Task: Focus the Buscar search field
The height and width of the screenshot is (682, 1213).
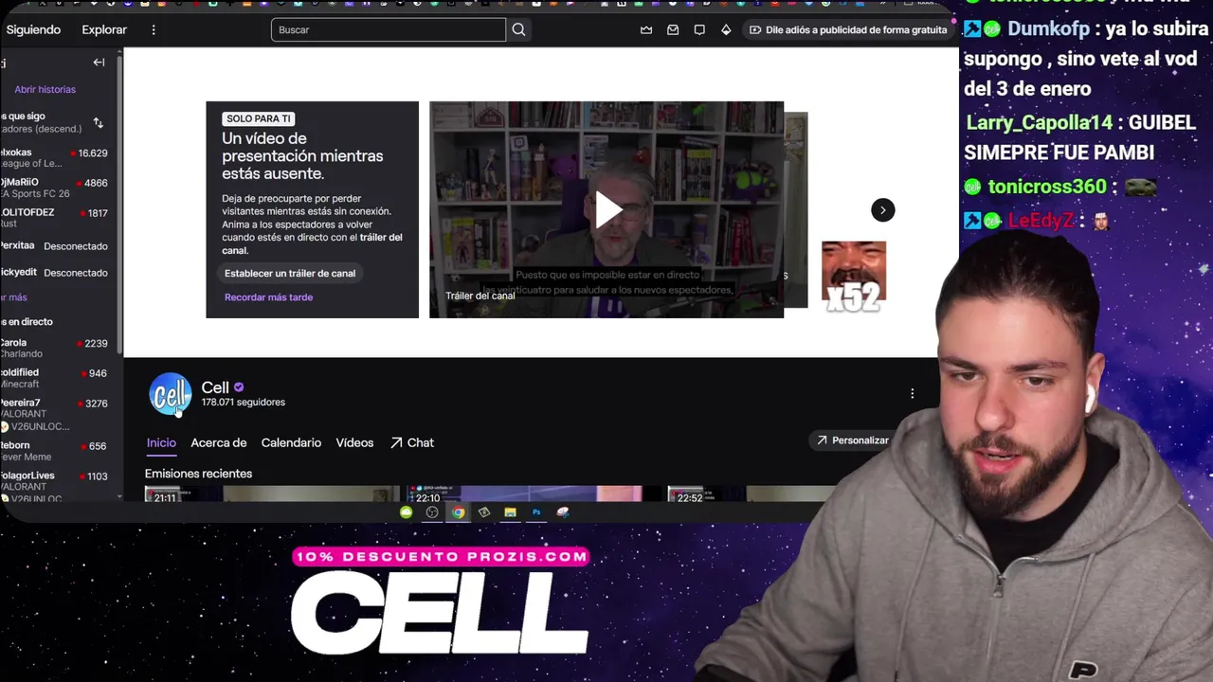Action: coord(389,29)
